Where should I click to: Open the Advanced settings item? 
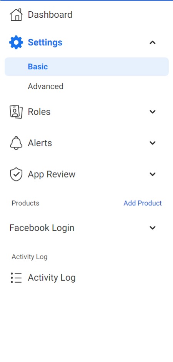tap(46, 86)
